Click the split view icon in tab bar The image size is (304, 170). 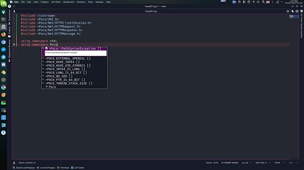[x=297, y=11]
